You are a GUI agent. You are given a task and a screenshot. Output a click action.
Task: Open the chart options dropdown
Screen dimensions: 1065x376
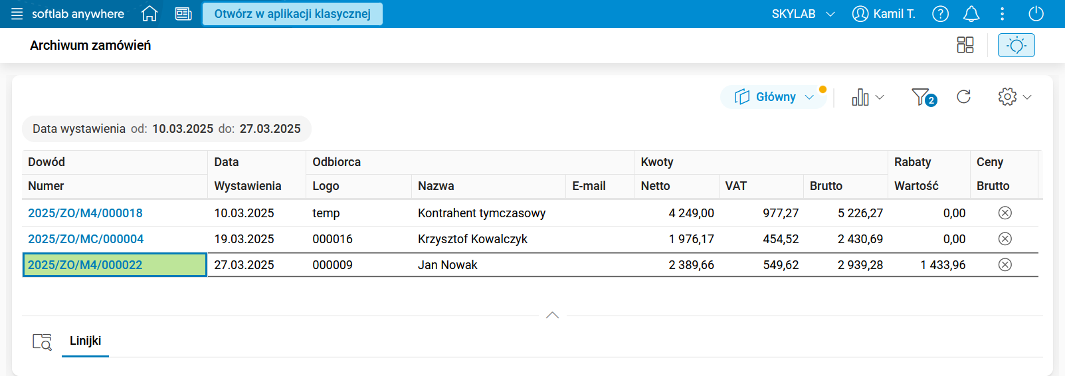click(868, 97)
